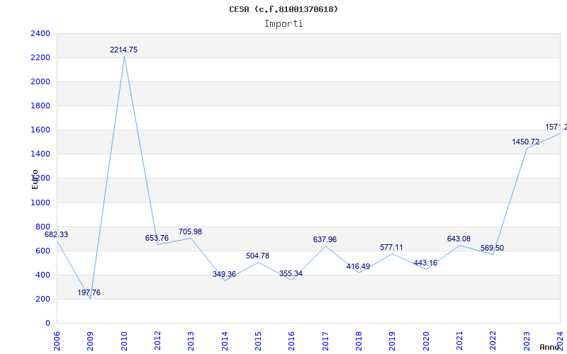Select the 1450.72 data label

tap(525, 142)
